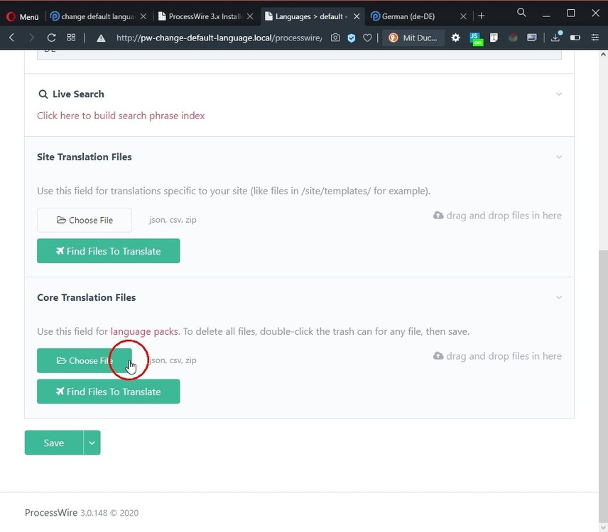This screenshot has width=608, height=532.
Task: Click the blue shield ad-blocker icon
Action: pos(352,38)
